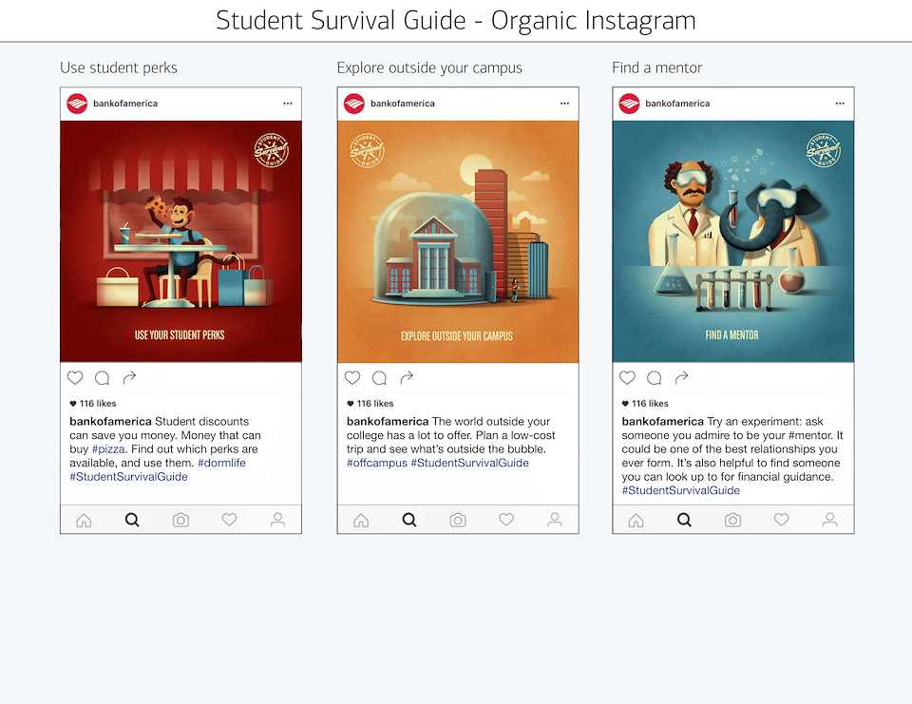912x704 pixels.
Task: Click the 'Explore outside your campus' heading
Action: tap(429, 68)
